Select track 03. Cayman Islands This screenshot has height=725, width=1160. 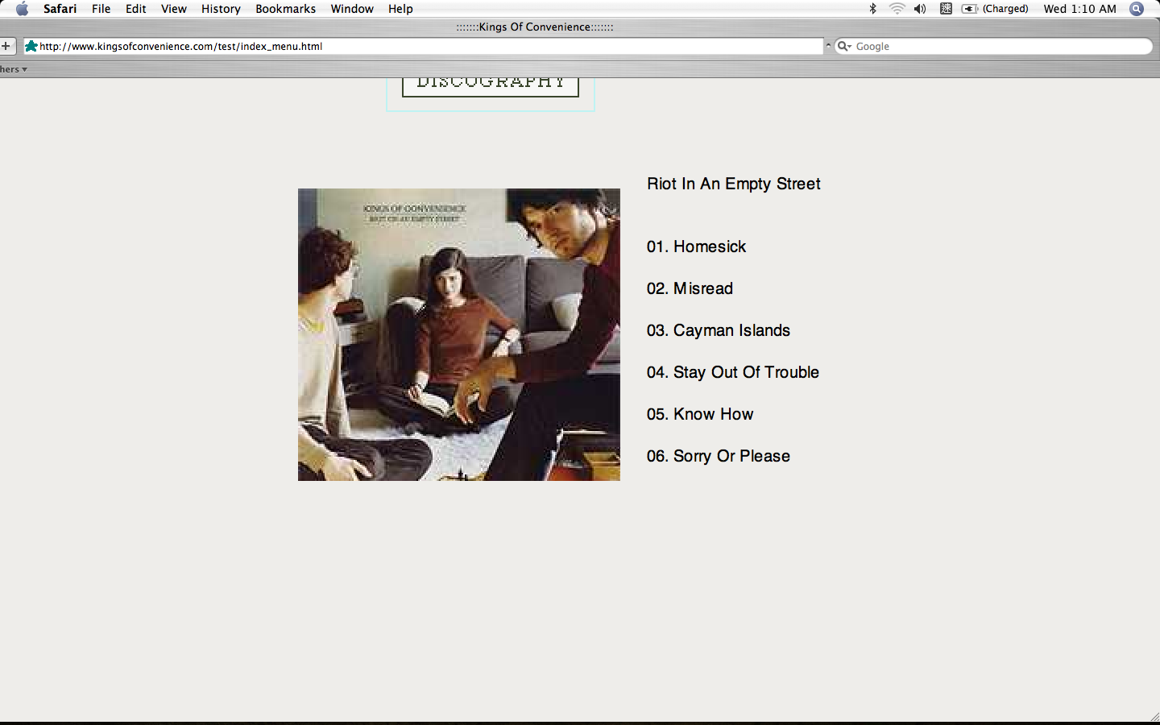719,330
